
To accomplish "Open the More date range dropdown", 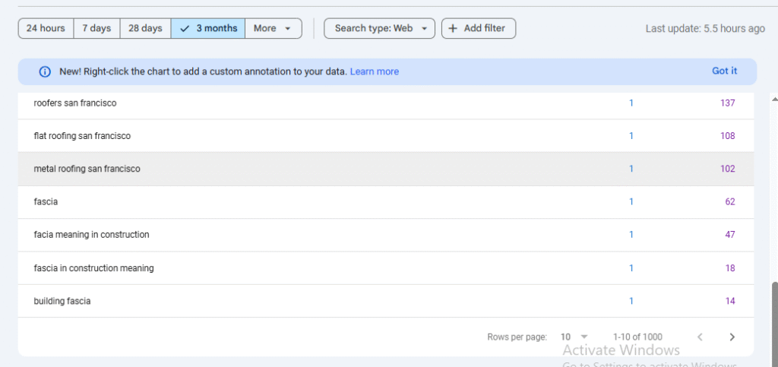I will pyautogui.click(x=273, y=28).
